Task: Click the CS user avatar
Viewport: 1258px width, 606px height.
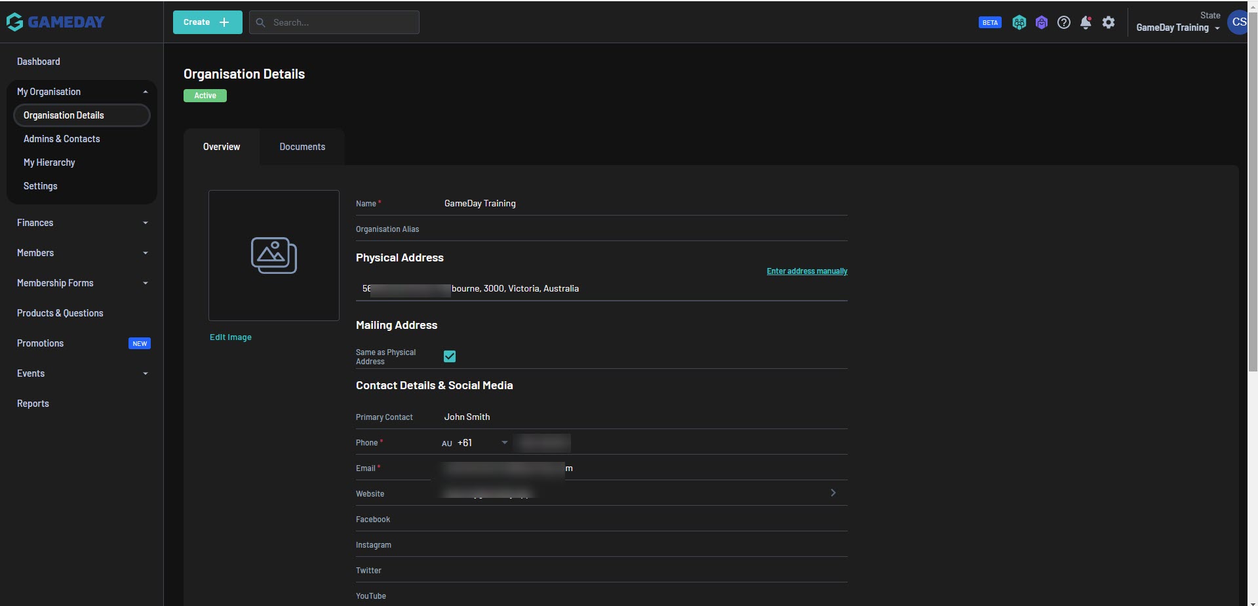Action: click(x=1238, y=22)
